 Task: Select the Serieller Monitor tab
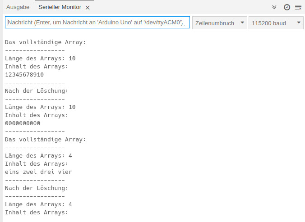tap(60, 7)
